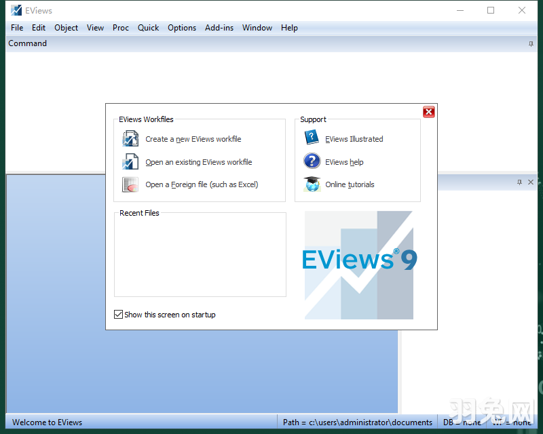Open the Add-ins menu
The width and height of the screenshot is (543, 434).
[x=219, y=28]
